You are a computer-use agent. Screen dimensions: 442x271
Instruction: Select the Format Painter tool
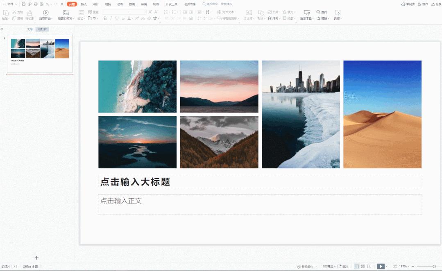coord(29,14)
